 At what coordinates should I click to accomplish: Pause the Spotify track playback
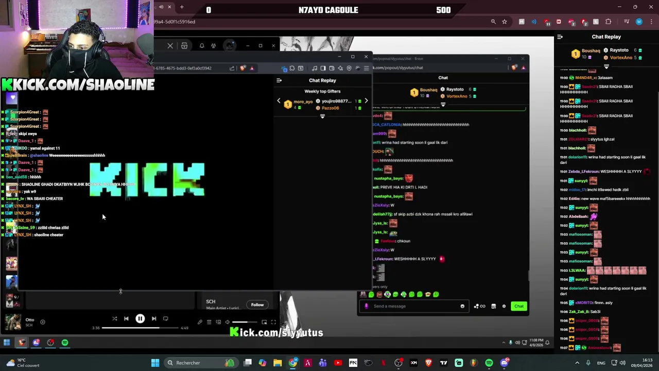point(140,318)
